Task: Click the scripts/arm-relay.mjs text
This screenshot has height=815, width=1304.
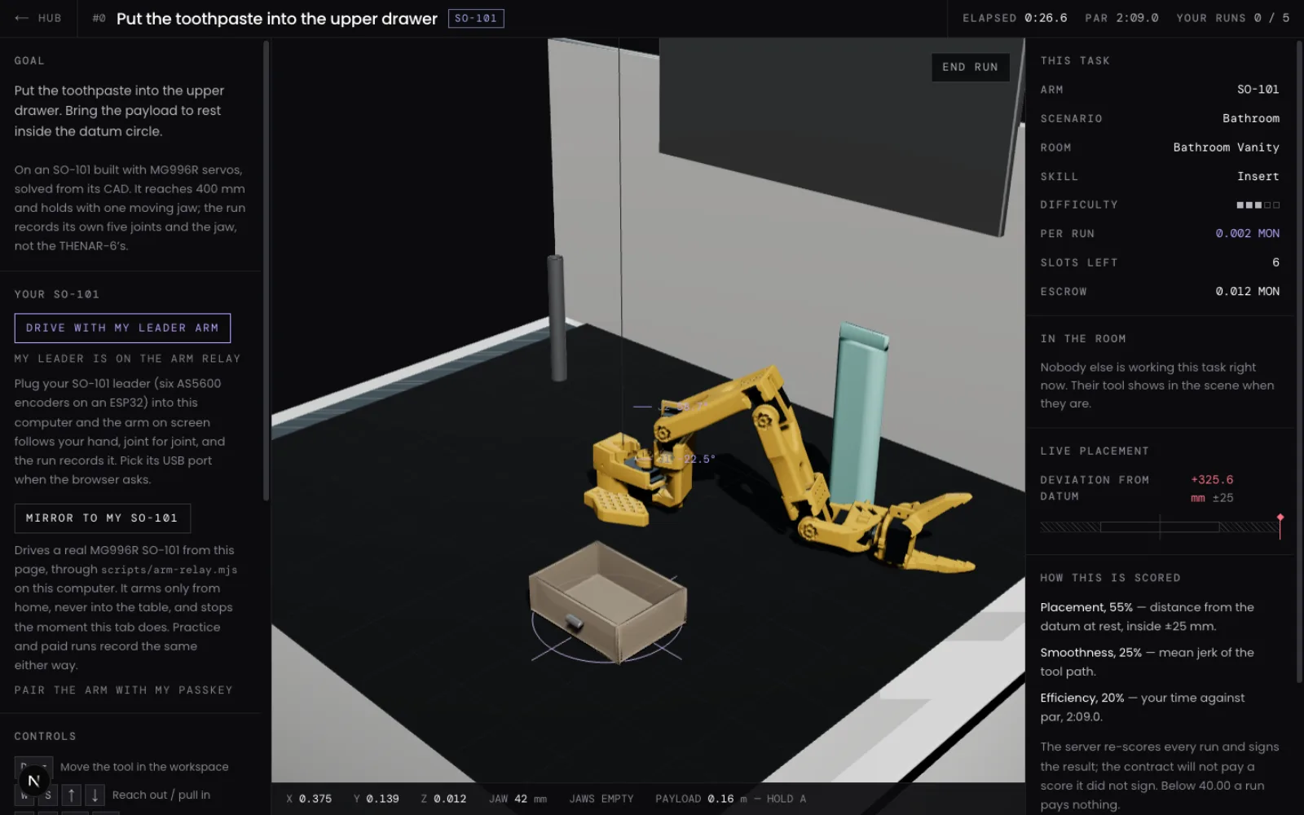Action: pyautogui.click(x=169, y=570)
